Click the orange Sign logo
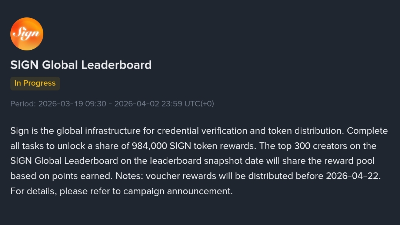This screenshot has width=400, height=225. (27, 34)
